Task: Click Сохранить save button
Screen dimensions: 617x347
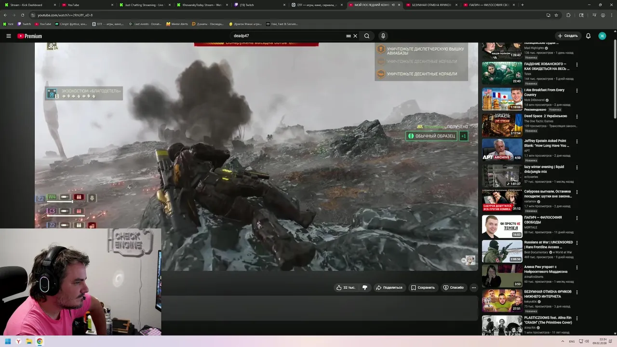Action: coord(423,288)
